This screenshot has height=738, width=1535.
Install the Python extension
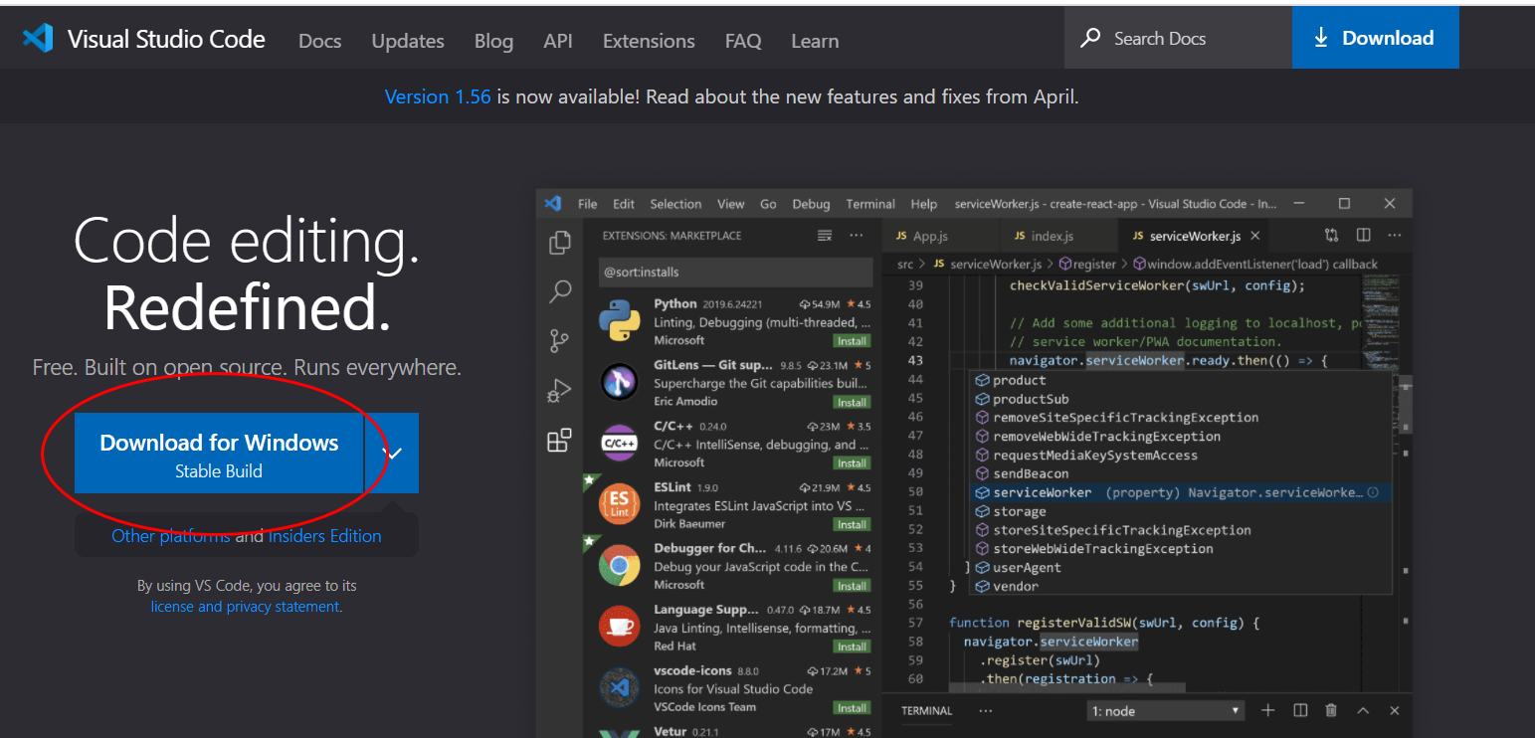tap(852, 340)
